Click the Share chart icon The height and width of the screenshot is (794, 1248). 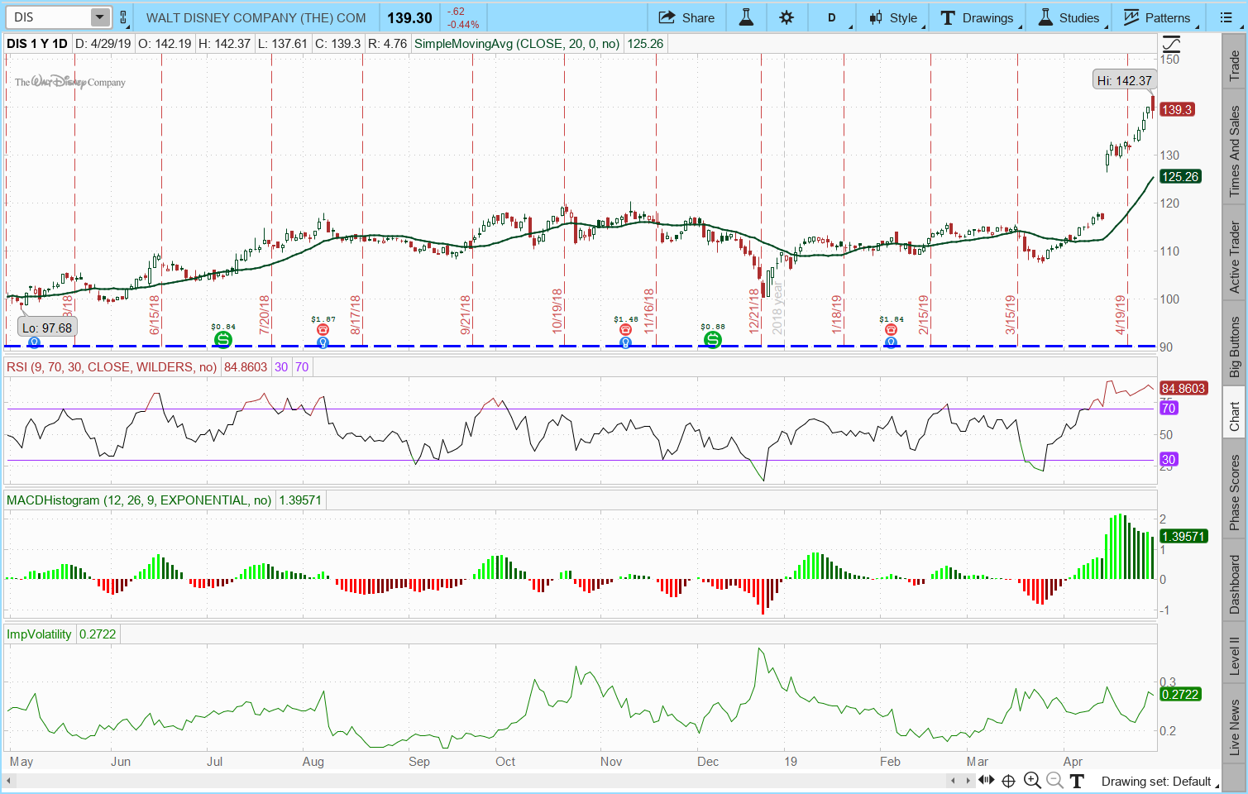(686, 17)
